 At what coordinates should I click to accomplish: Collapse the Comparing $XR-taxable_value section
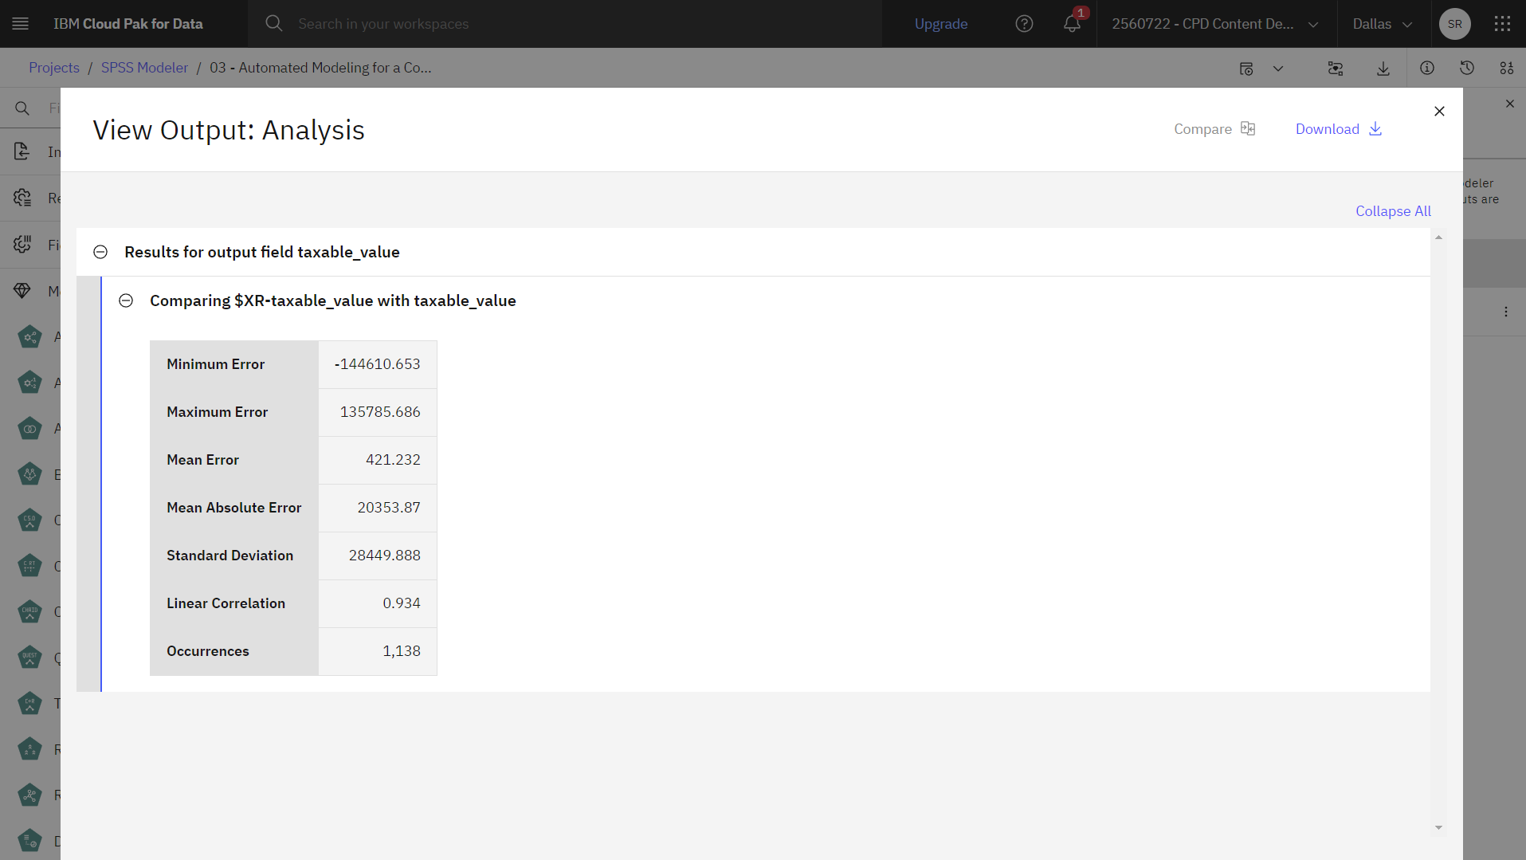(126, 300)
